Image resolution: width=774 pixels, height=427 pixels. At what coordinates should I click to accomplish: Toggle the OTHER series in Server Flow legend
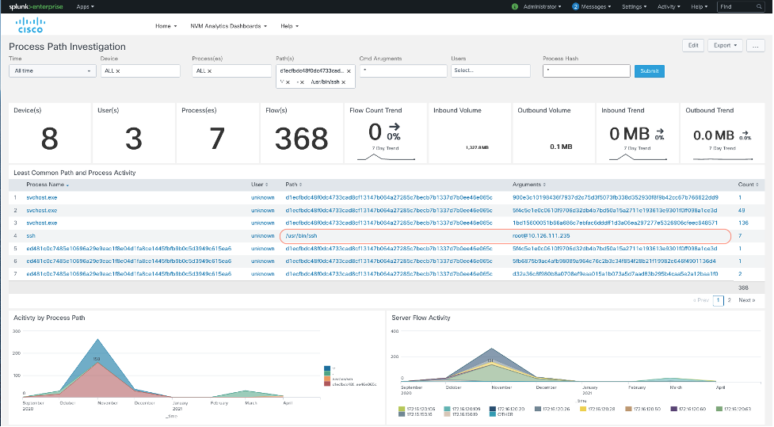pyautogui.click(x=499, y=414)
